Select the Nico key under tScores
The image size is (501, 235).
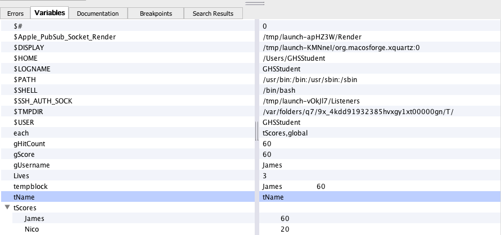32,229
